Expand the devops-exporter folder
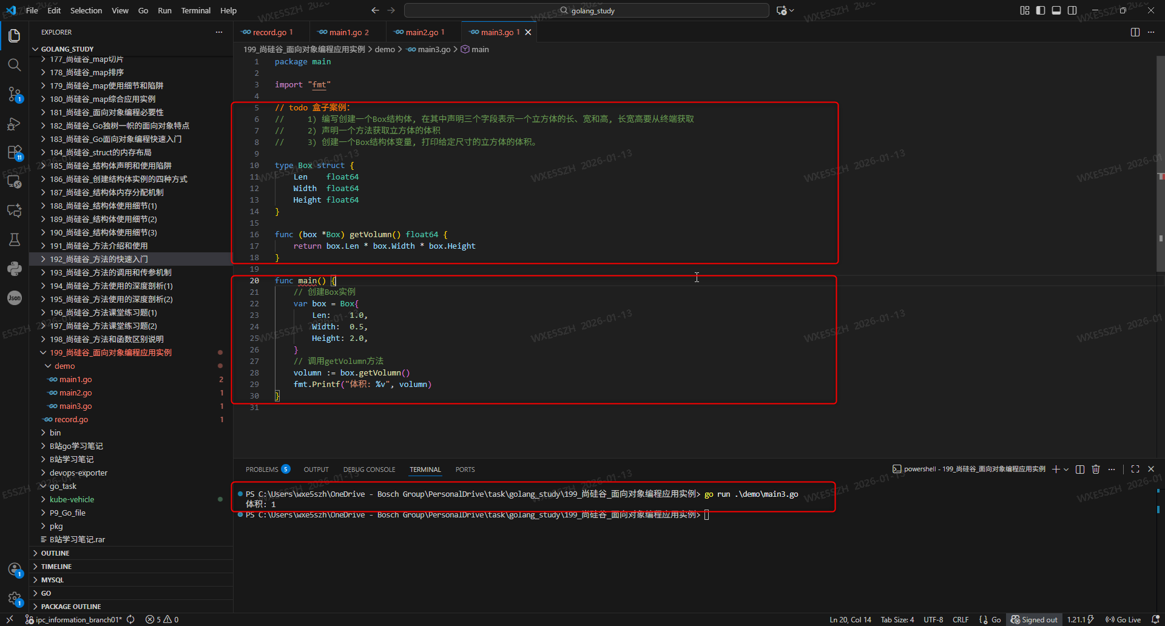The image size is (1165, 626). [x=131, y=473]
